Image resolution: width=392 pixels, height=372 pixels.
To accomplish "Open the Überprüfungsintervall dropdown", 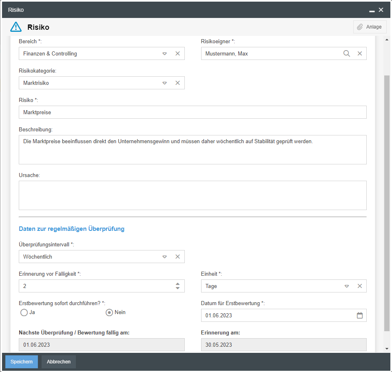I will [165, 257].
